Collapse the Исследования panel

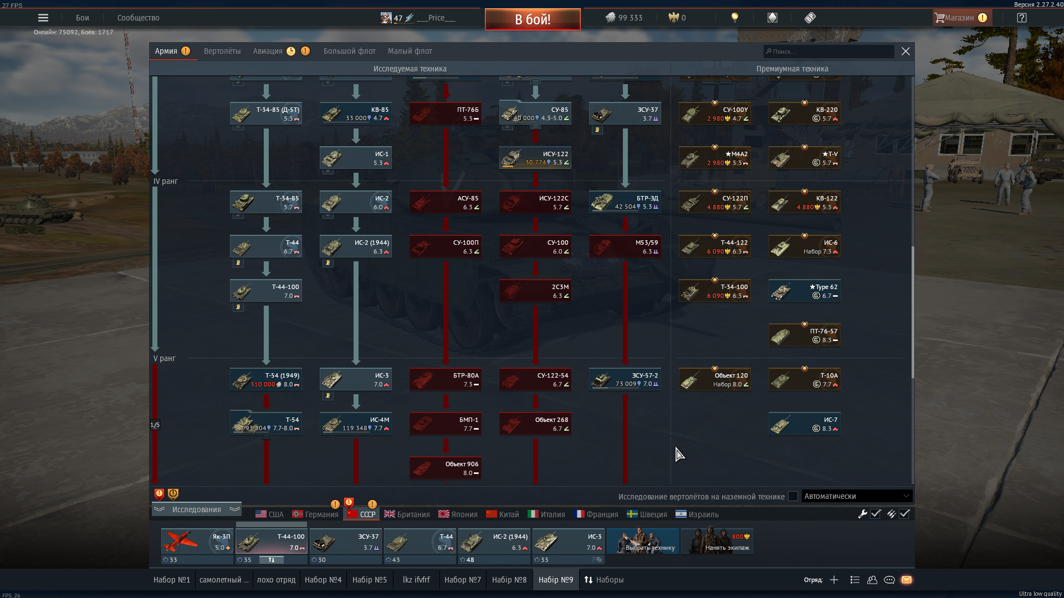click(196, 509)
